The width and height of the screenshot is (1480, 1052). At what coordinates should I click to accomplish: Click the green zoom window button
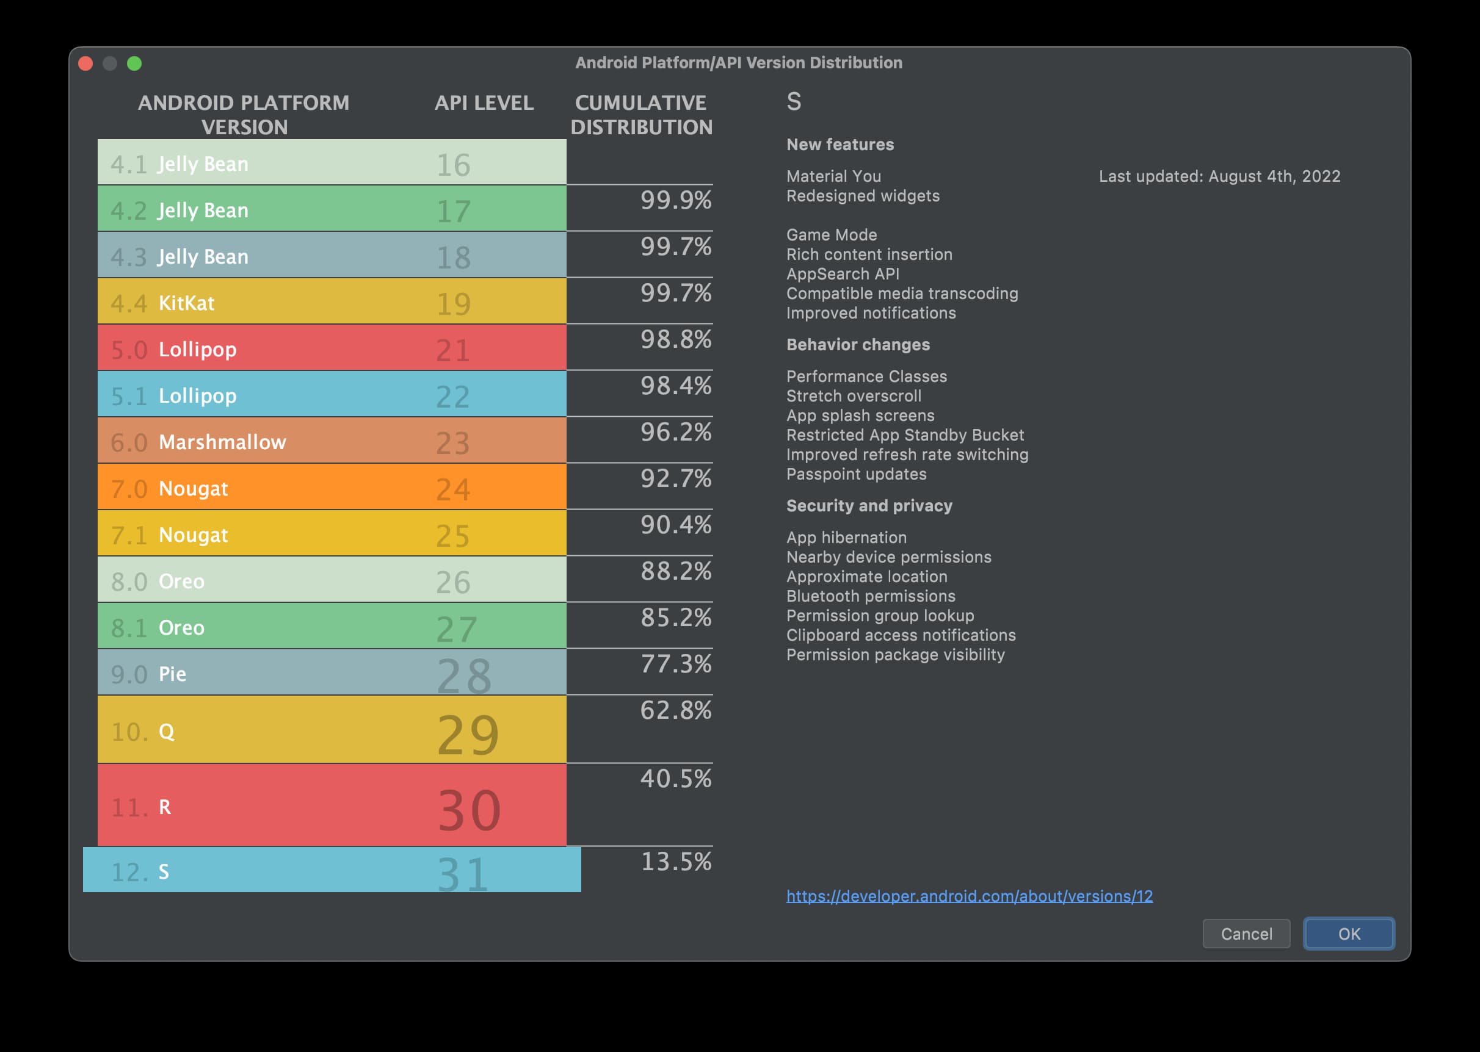[134, 63]
